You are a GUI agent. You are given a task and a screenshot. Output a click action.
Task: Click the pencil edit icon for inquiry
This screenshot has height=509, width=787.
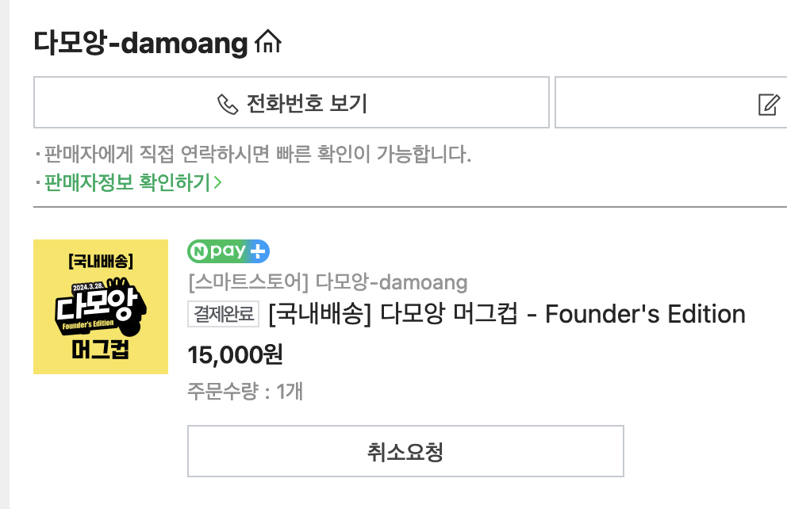coord(769,105)
